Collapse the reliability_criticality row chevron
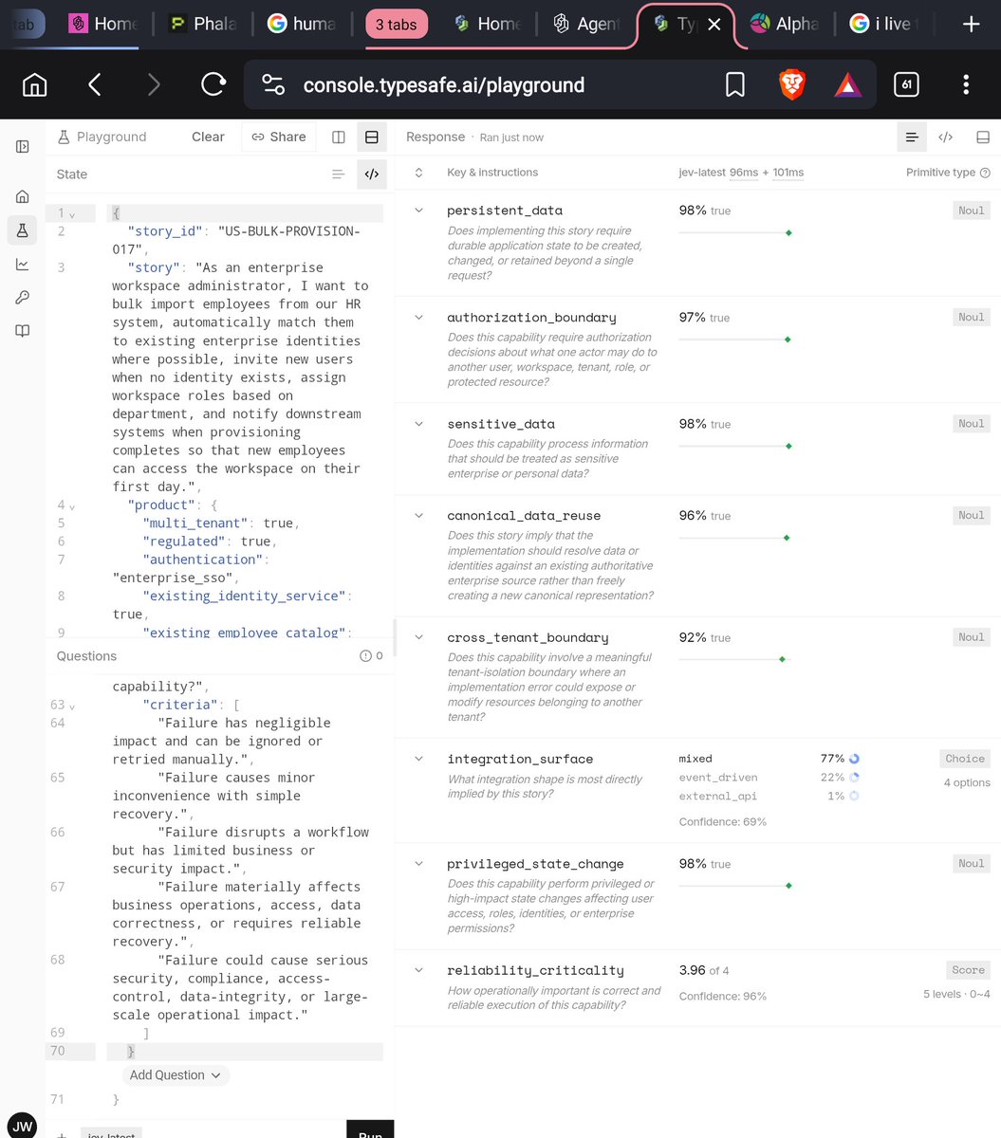The height and width of the screenshot is (1138, 1001). pyautogui.click(x=418, y=970)
